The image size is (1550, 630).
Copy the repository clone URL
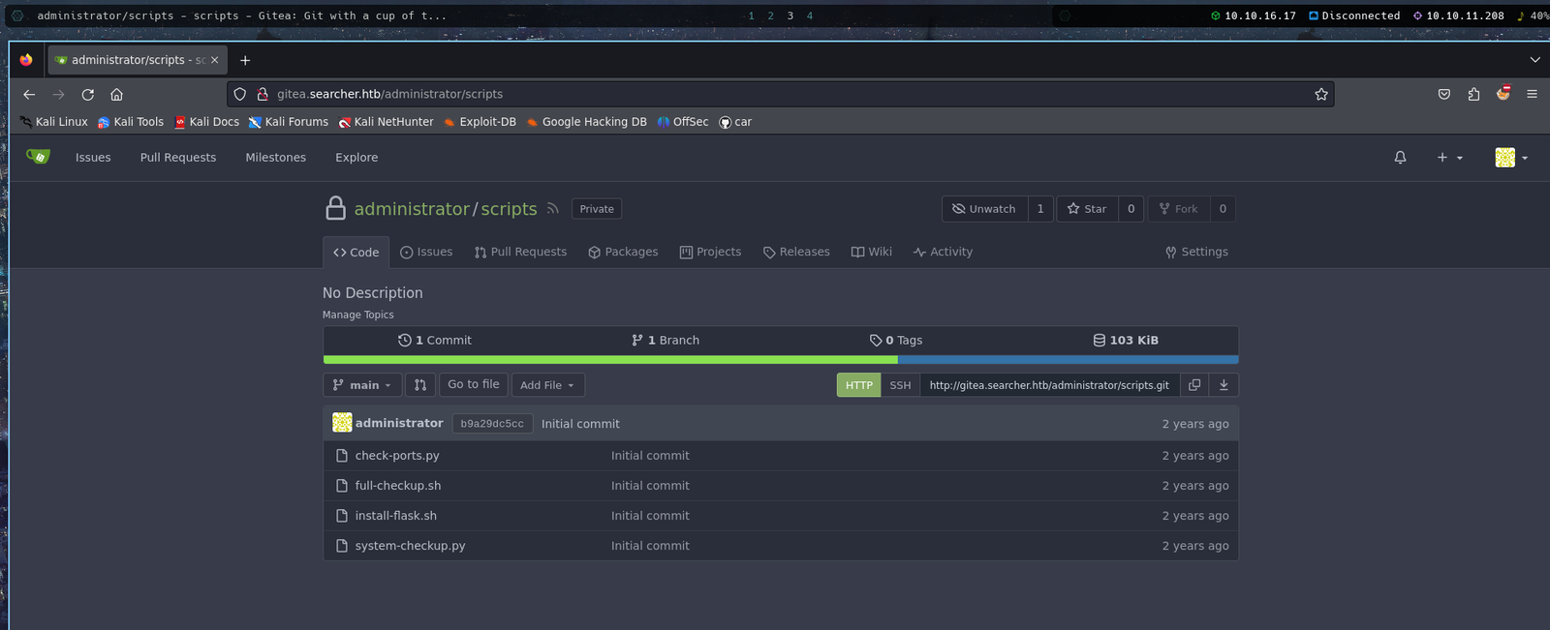pyautogui.click(x=1194, y=385)
